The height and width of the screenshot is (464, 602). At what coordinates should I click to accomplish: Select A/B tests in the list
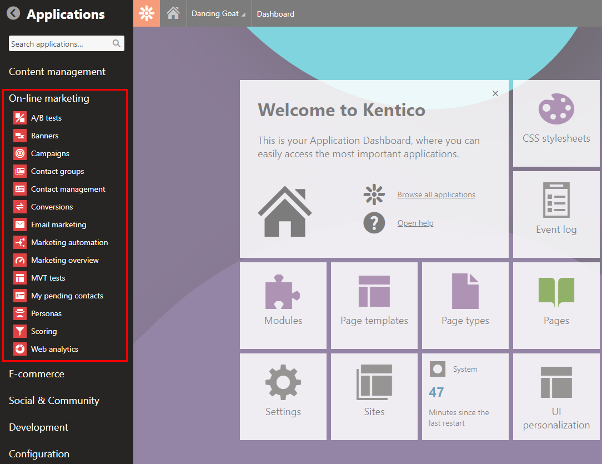click(46, 118)
